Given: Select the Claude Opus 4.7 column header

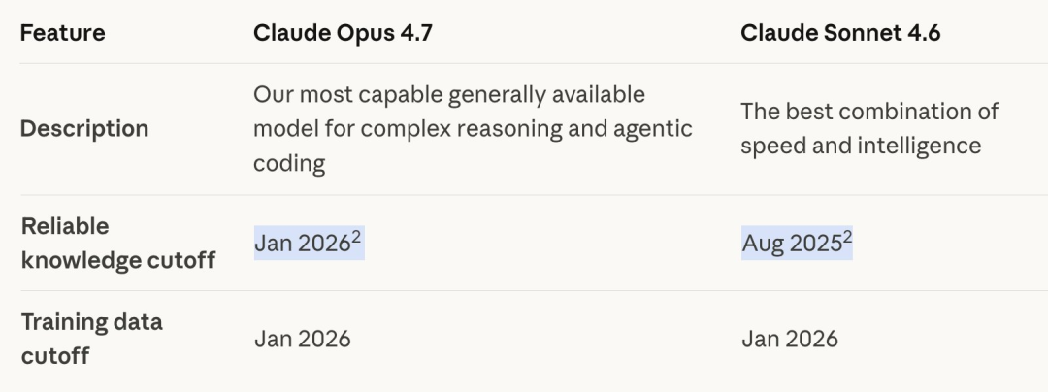Looking at the screenshot, I should pyautogui.click(x=343, y=32).
